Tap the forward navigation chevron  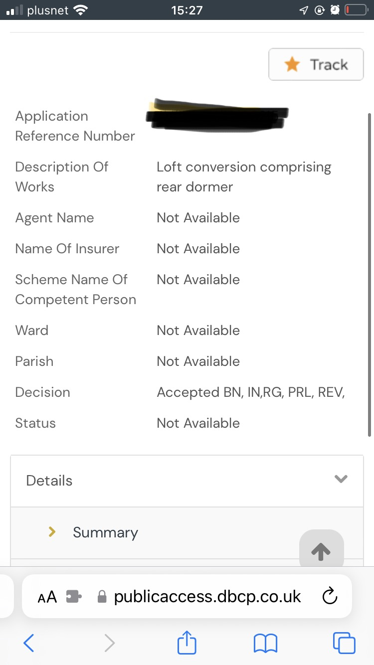pos(109,643)
